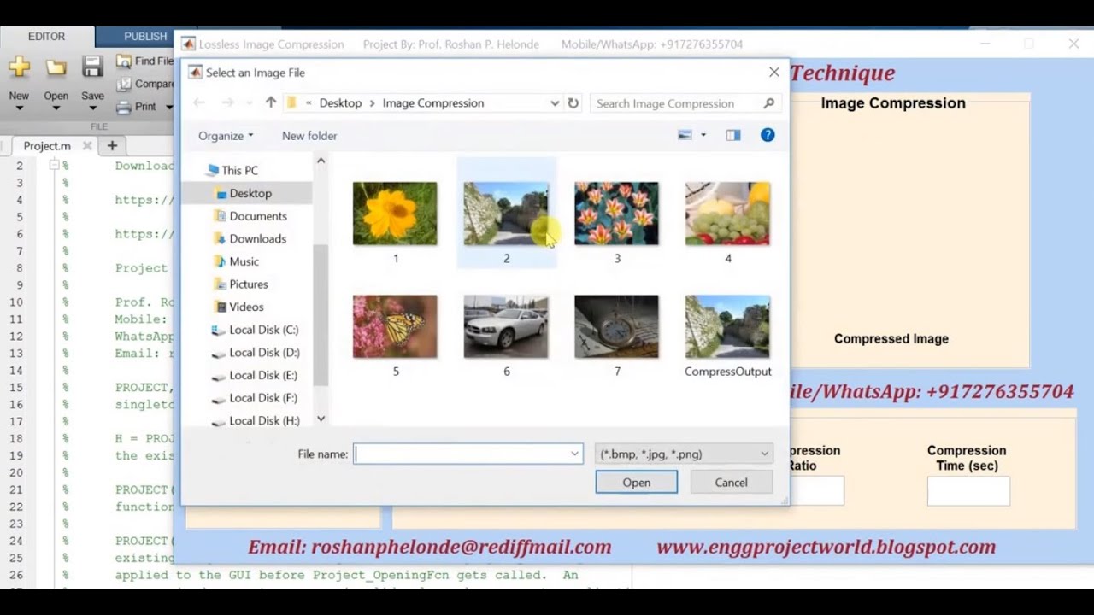
Task: Click the Back navigation arrow in file dialog
Action: coord(199,102)
